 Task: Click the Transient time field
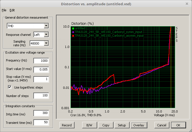41,122
